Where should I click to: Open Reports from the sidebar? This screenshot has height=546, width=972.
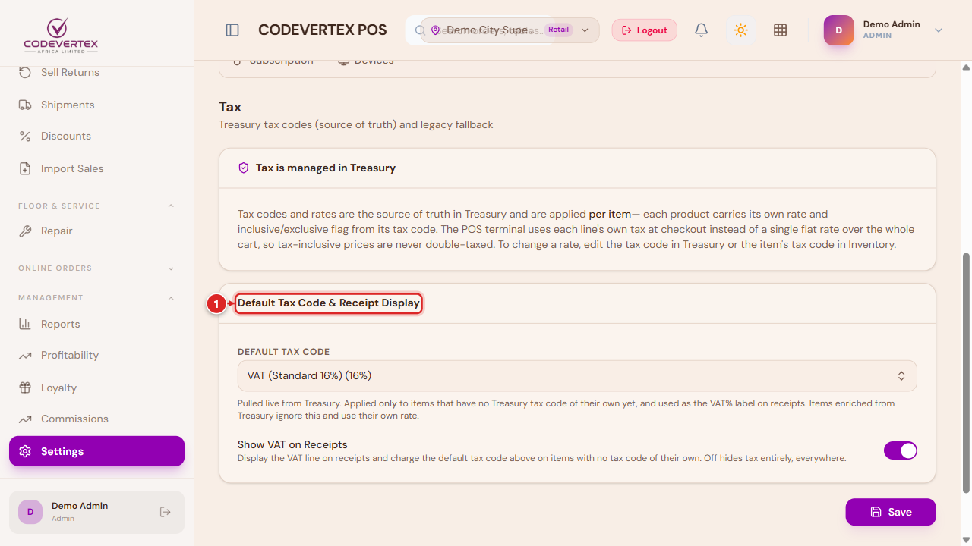tap(96, 324)
